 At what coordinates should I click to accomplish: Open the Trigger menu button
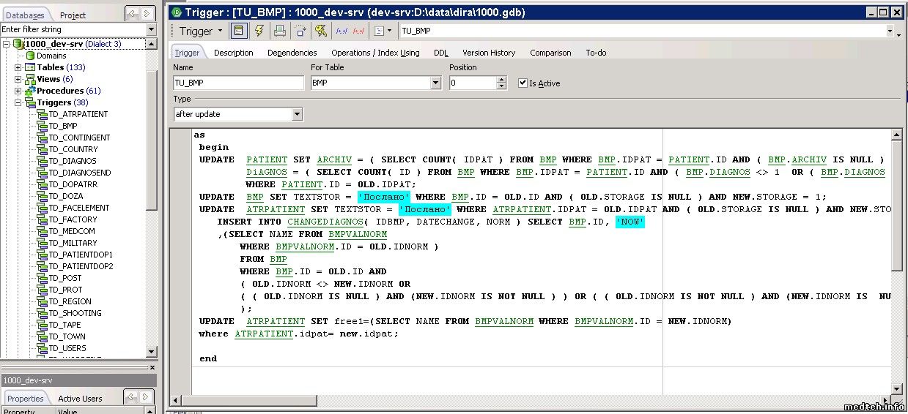click(x=201, y=31)
